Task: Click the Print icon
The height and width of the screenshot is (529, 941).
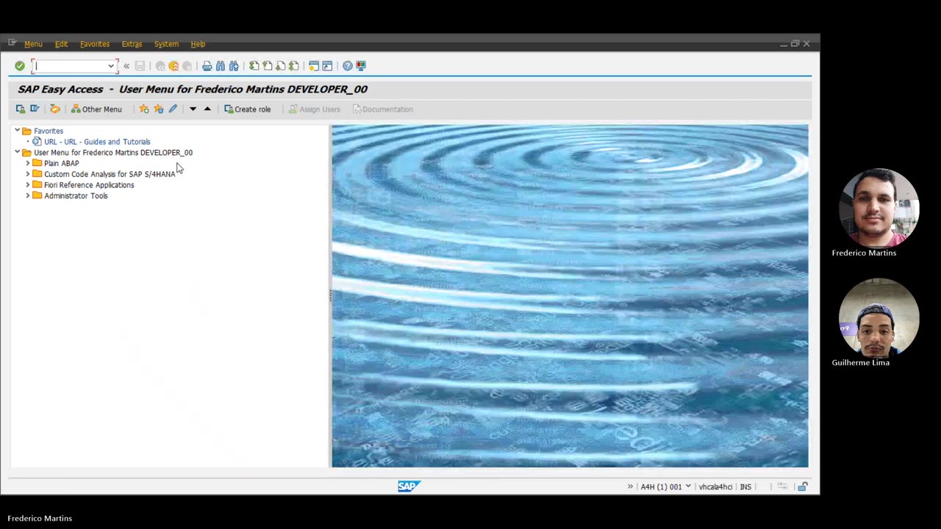Action: (x=207, y=66)
